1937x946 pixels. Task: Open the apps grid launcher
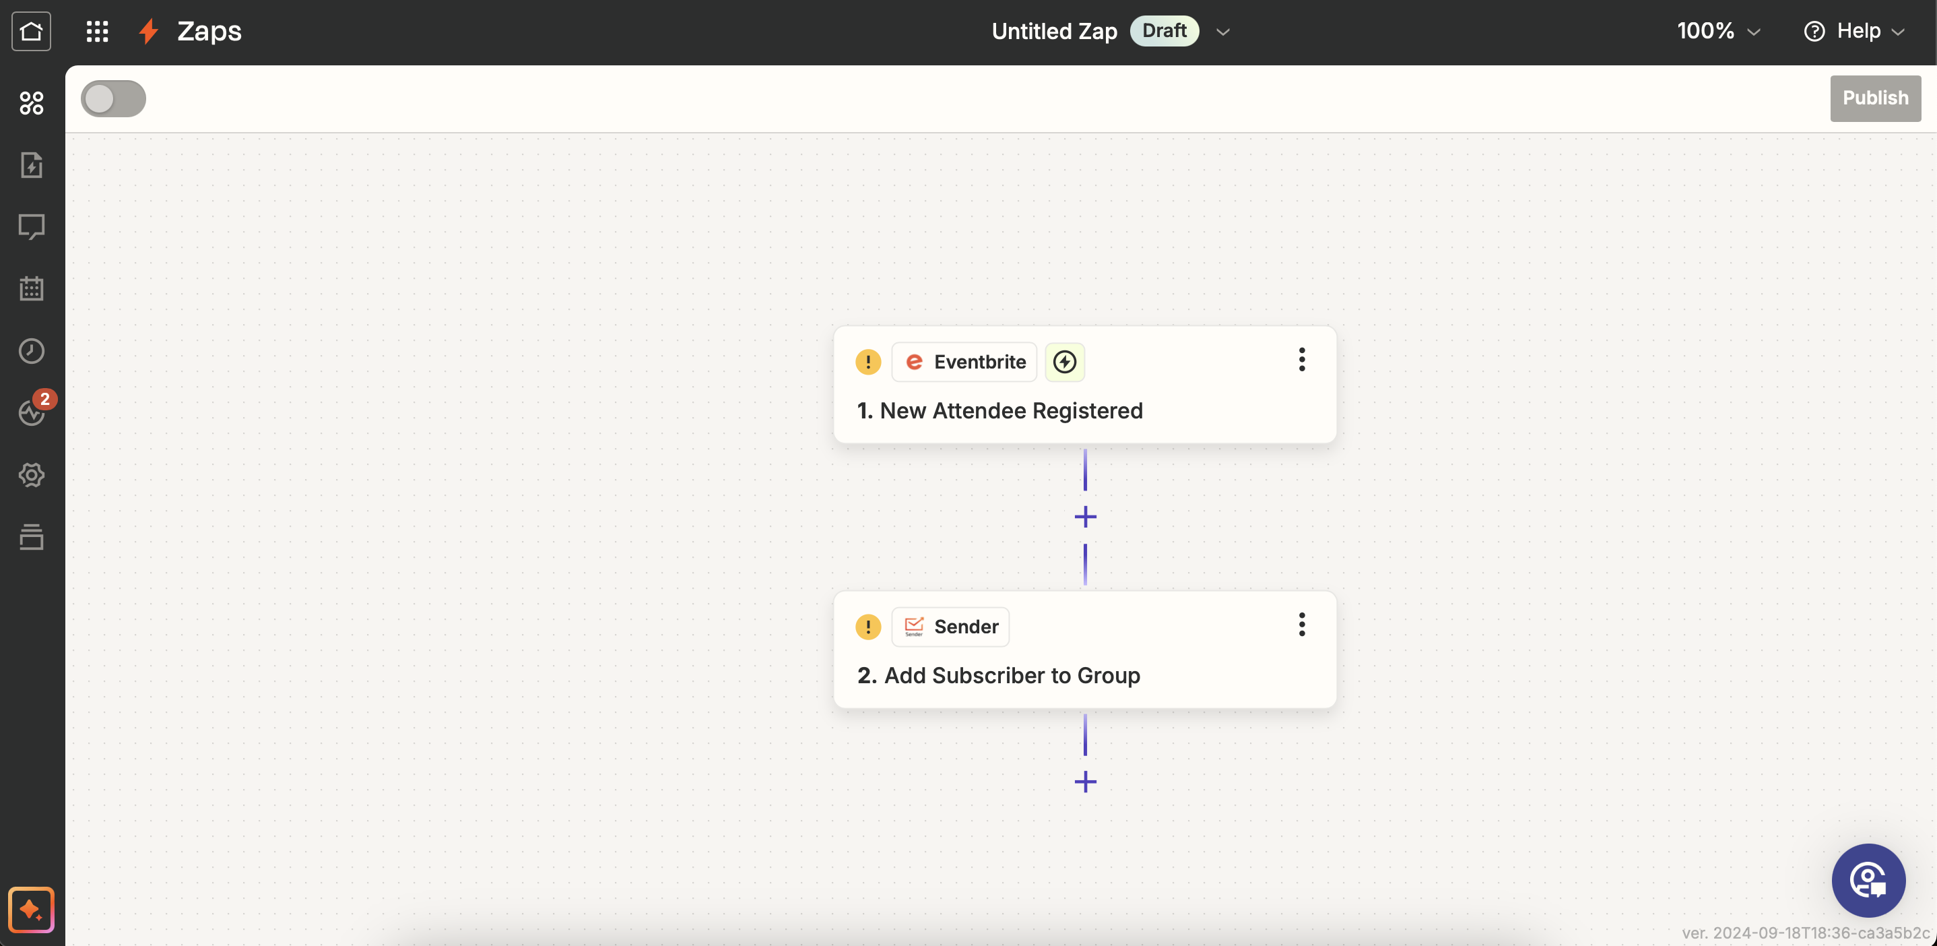pyautogui.click(x=97, y=31)
